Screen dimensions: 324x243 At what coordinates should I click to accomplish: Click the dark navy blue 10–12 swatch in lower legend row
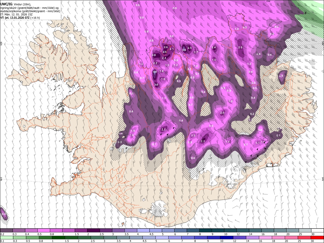click(x=226, y=237)
